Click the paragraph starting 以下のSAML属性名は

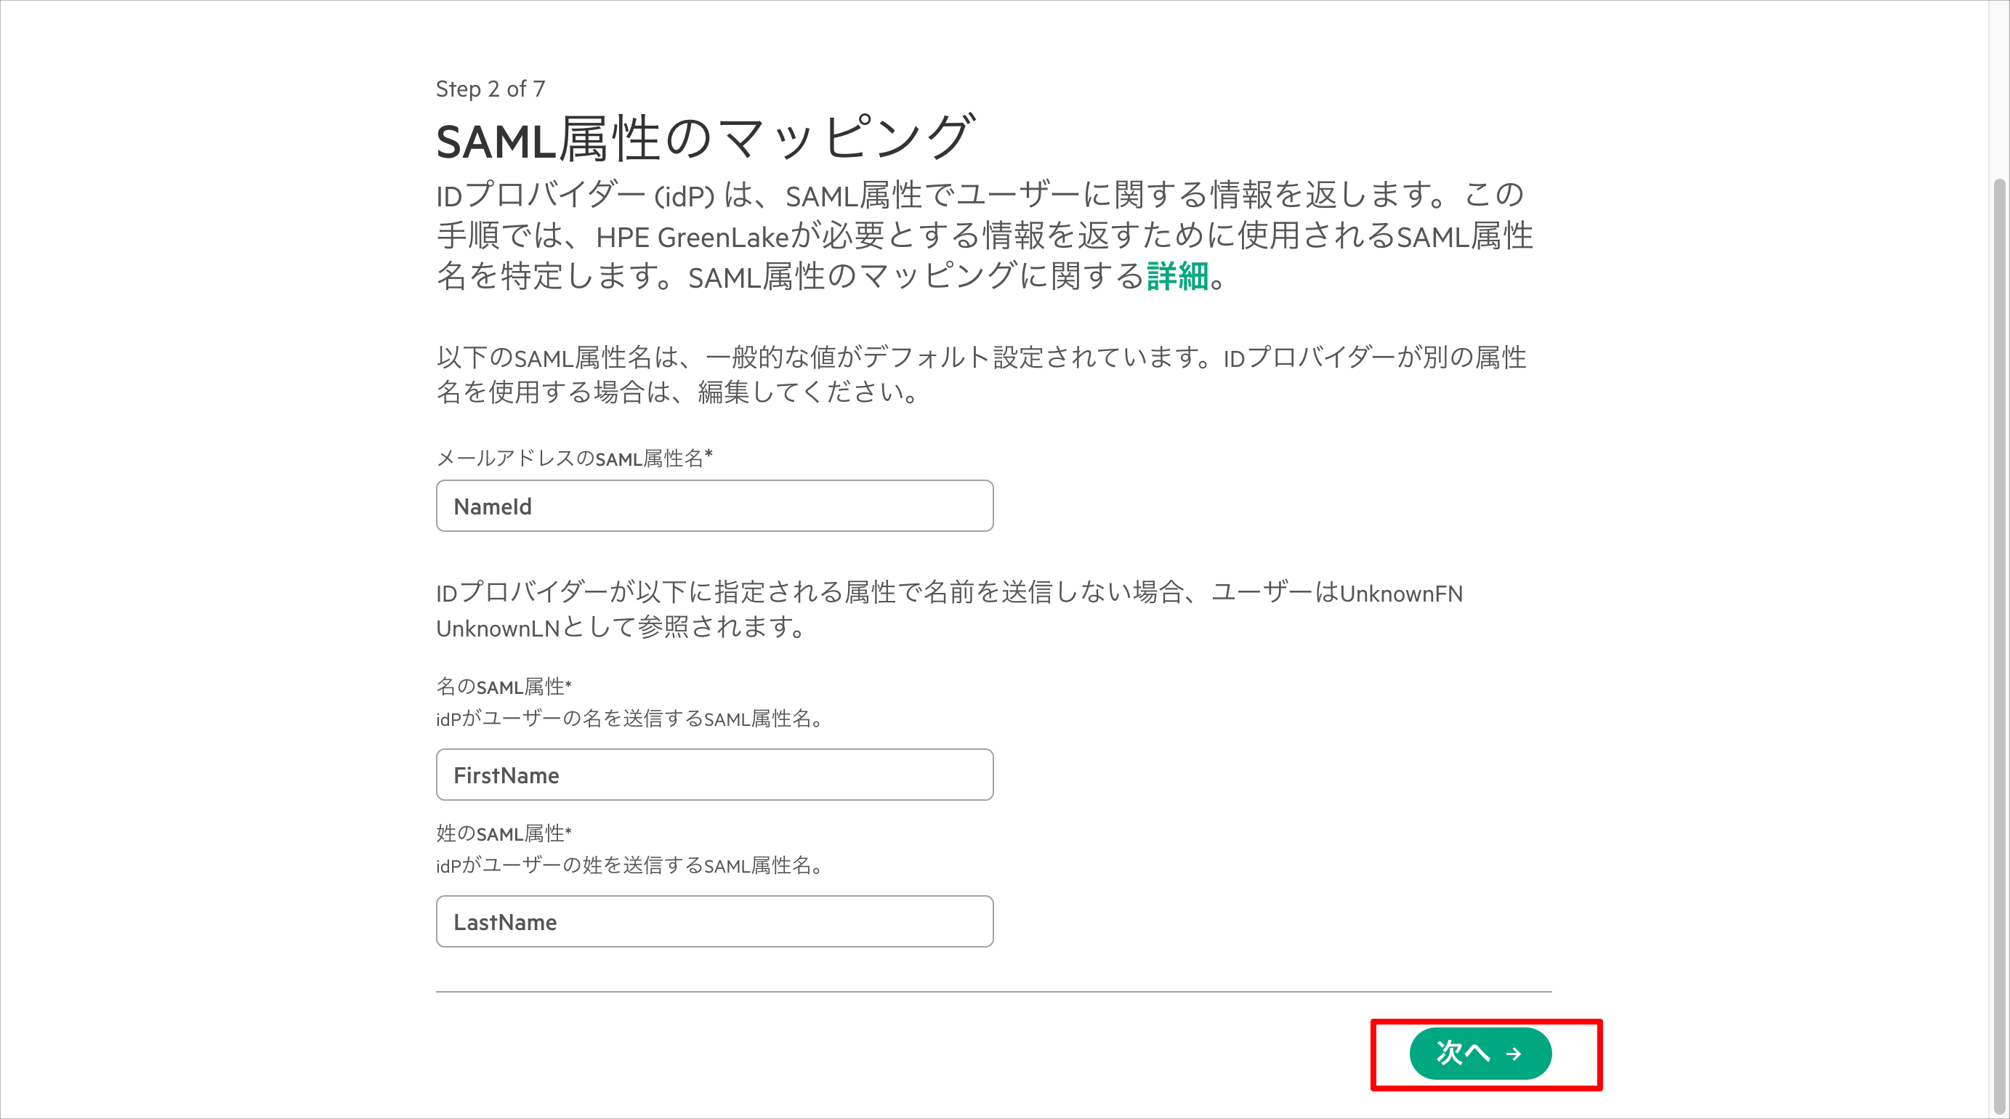[982, 374]
